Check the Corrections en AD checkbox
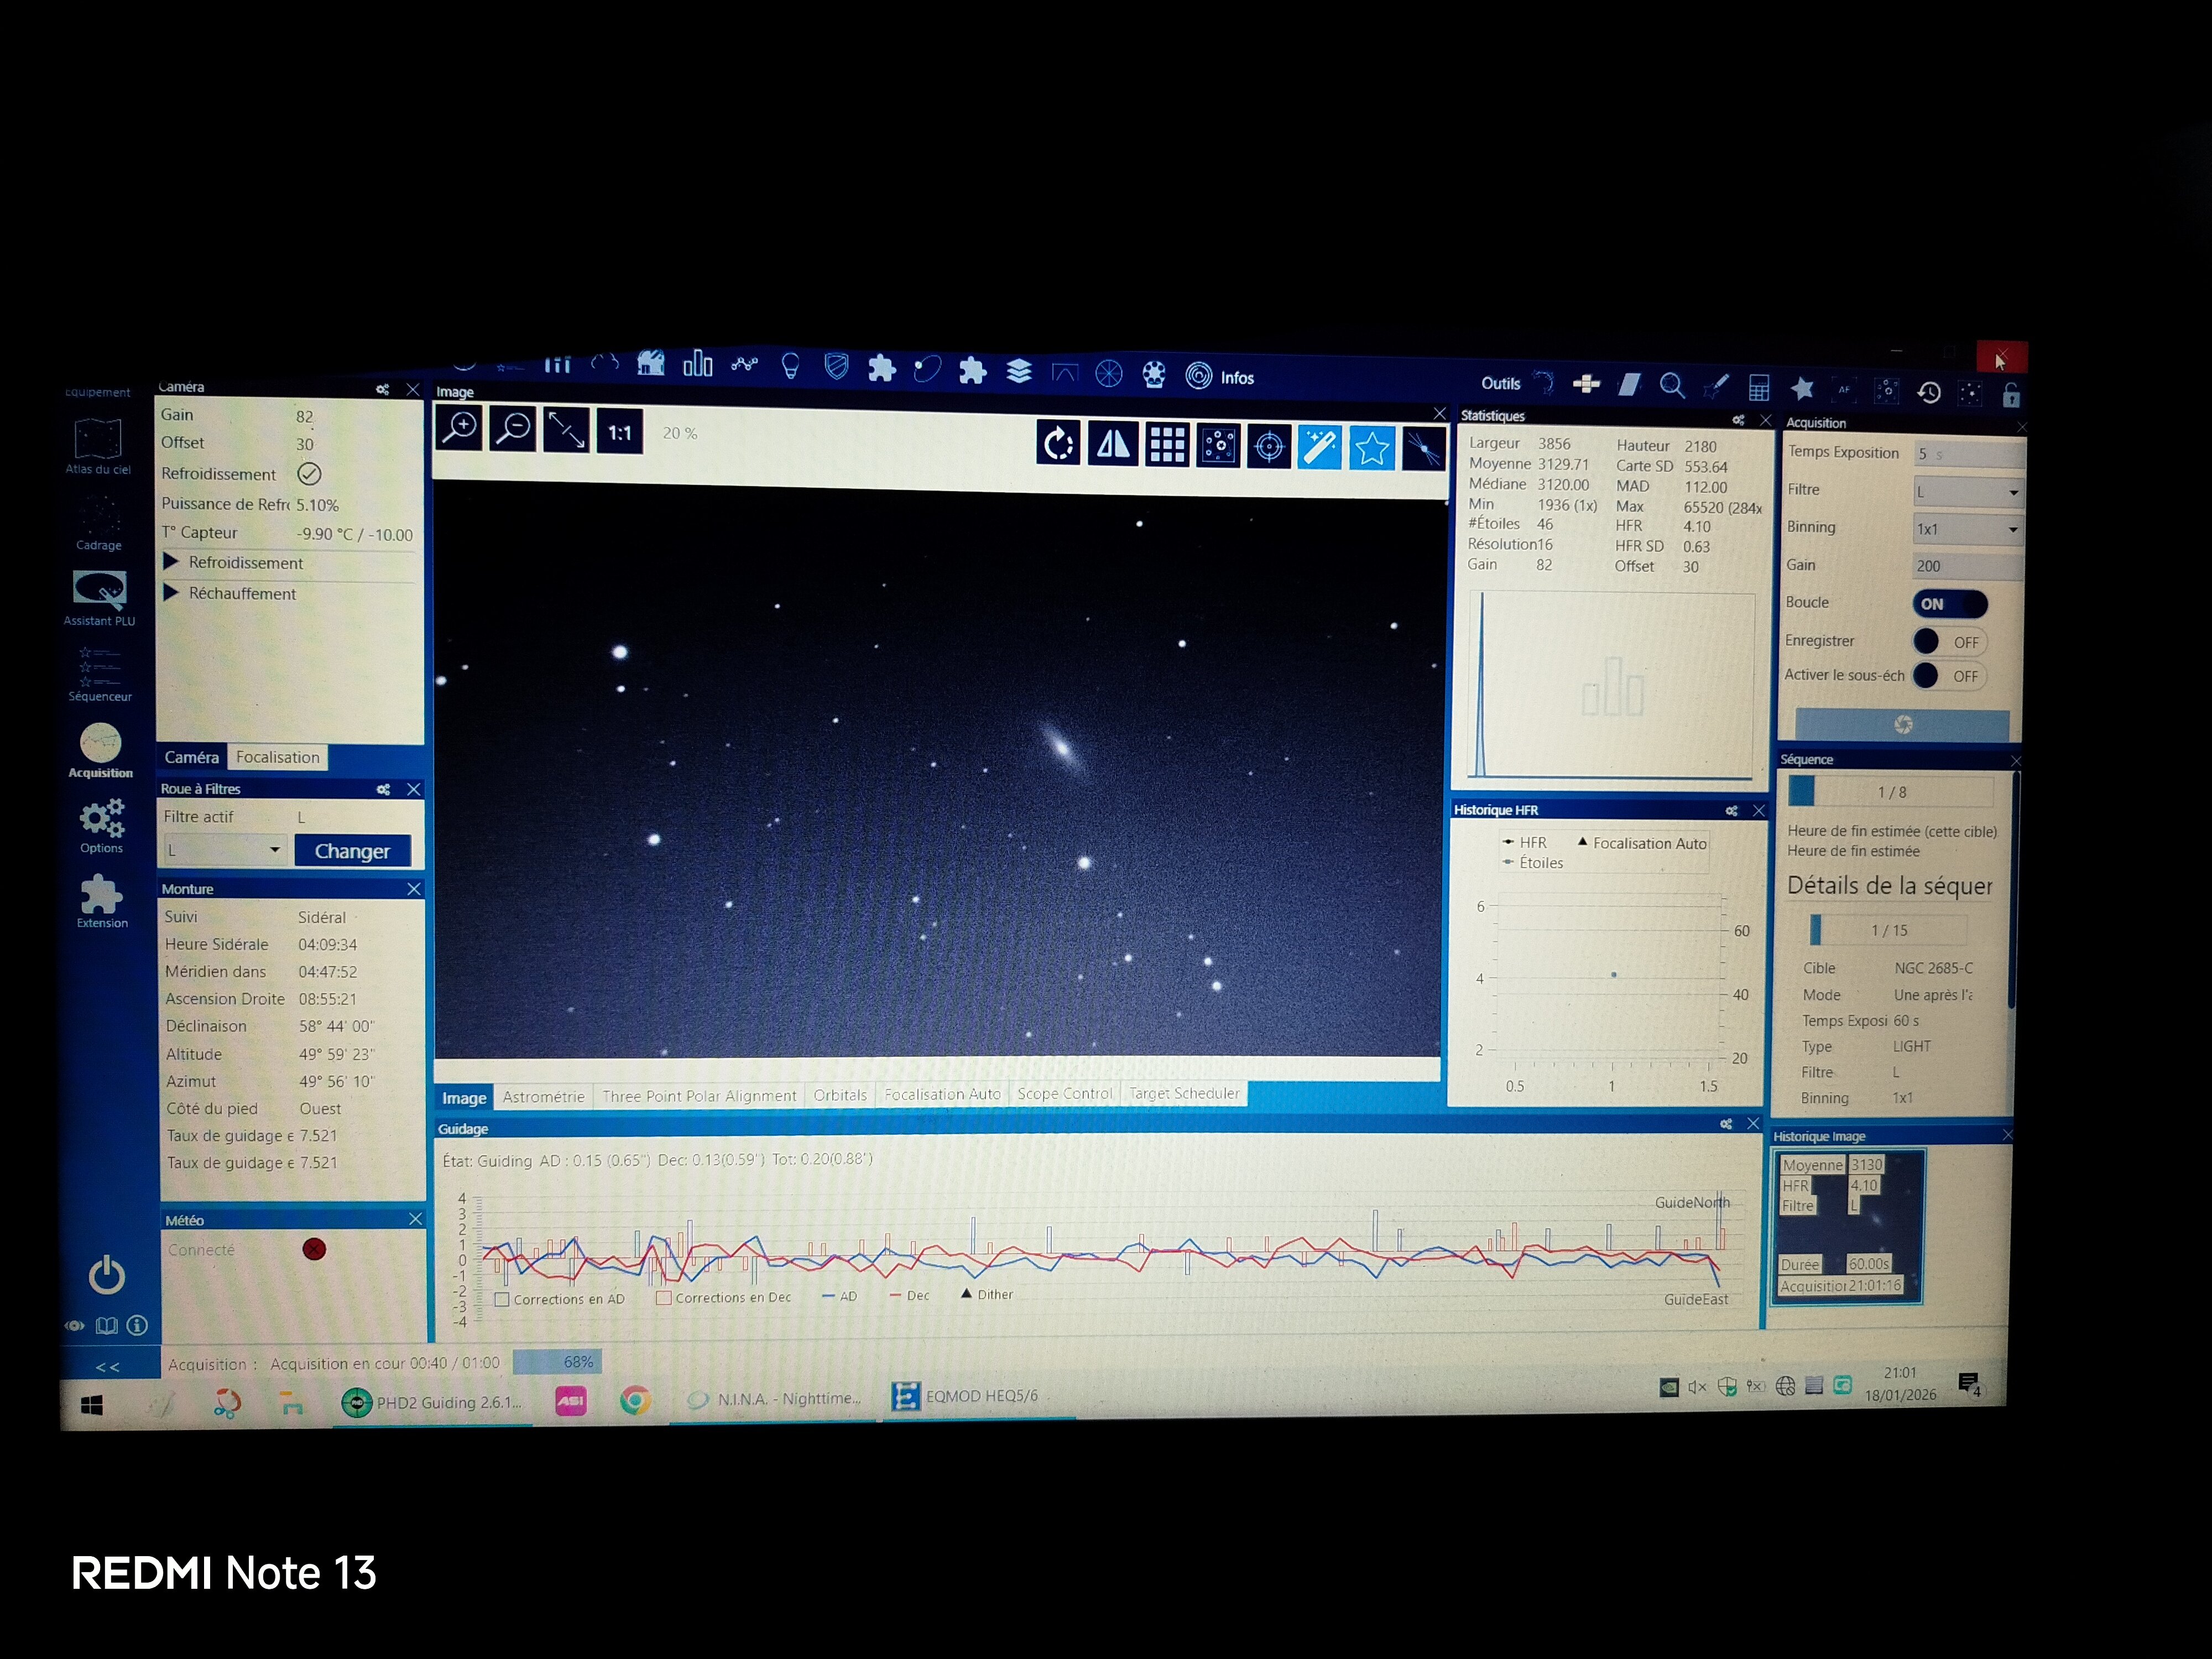Screen dimensions: 2212x1659 click(x=503, y=1299)
